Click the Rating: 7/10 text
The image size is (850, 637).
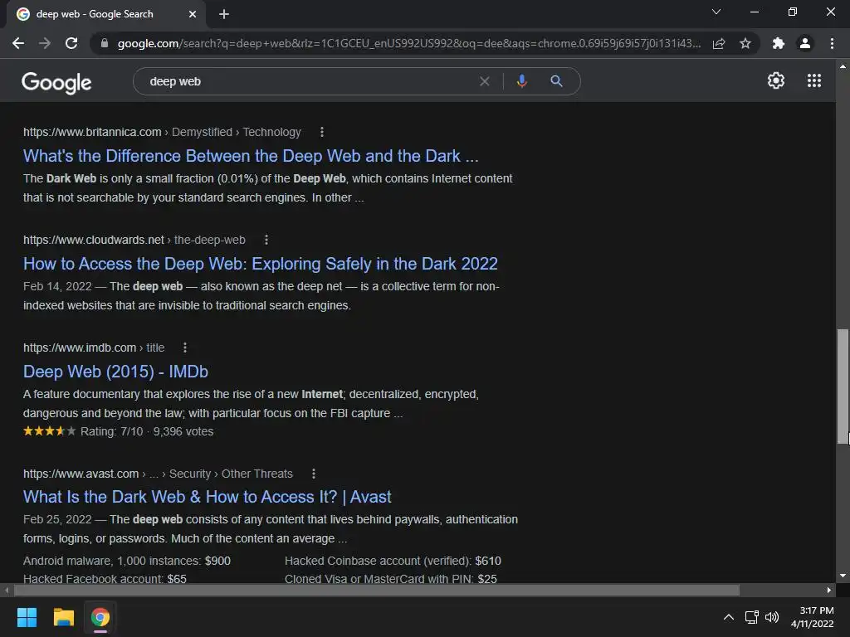112,431
